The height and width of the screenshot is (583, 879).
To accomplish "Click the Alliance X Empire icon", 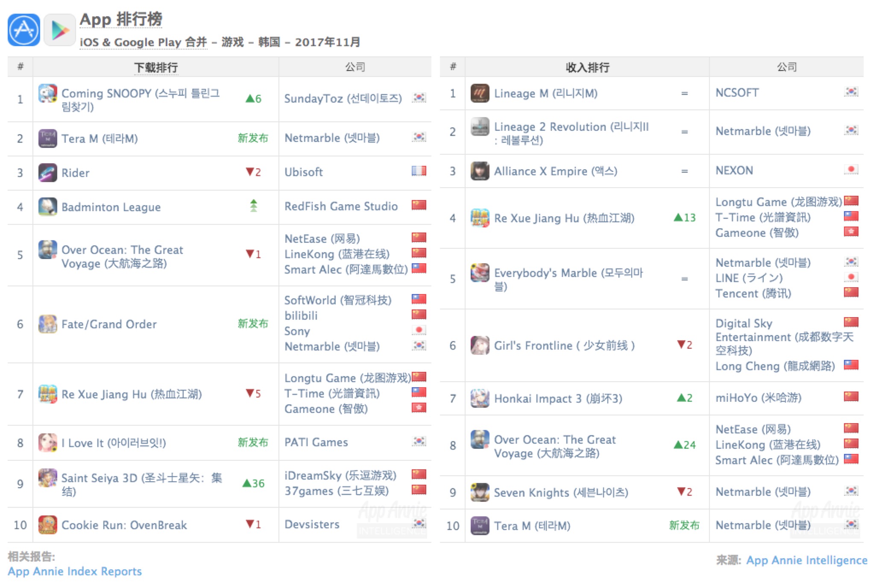I will 480,171.
